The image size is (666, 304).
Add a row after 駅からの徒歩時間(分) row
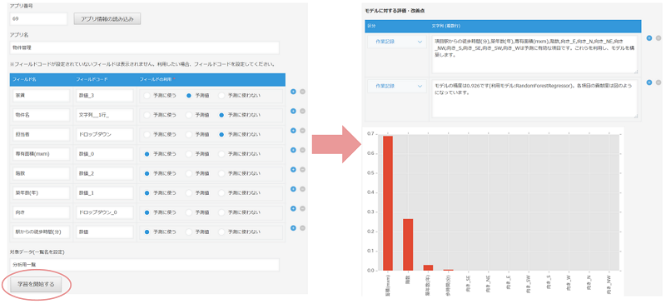(x=293, y=228)
